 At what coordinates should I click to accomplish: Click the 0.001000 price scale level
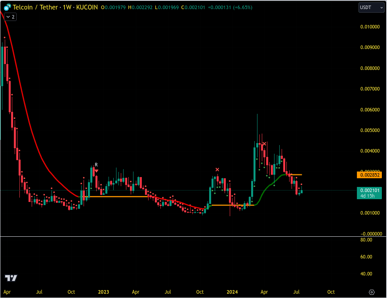[370, 213]
